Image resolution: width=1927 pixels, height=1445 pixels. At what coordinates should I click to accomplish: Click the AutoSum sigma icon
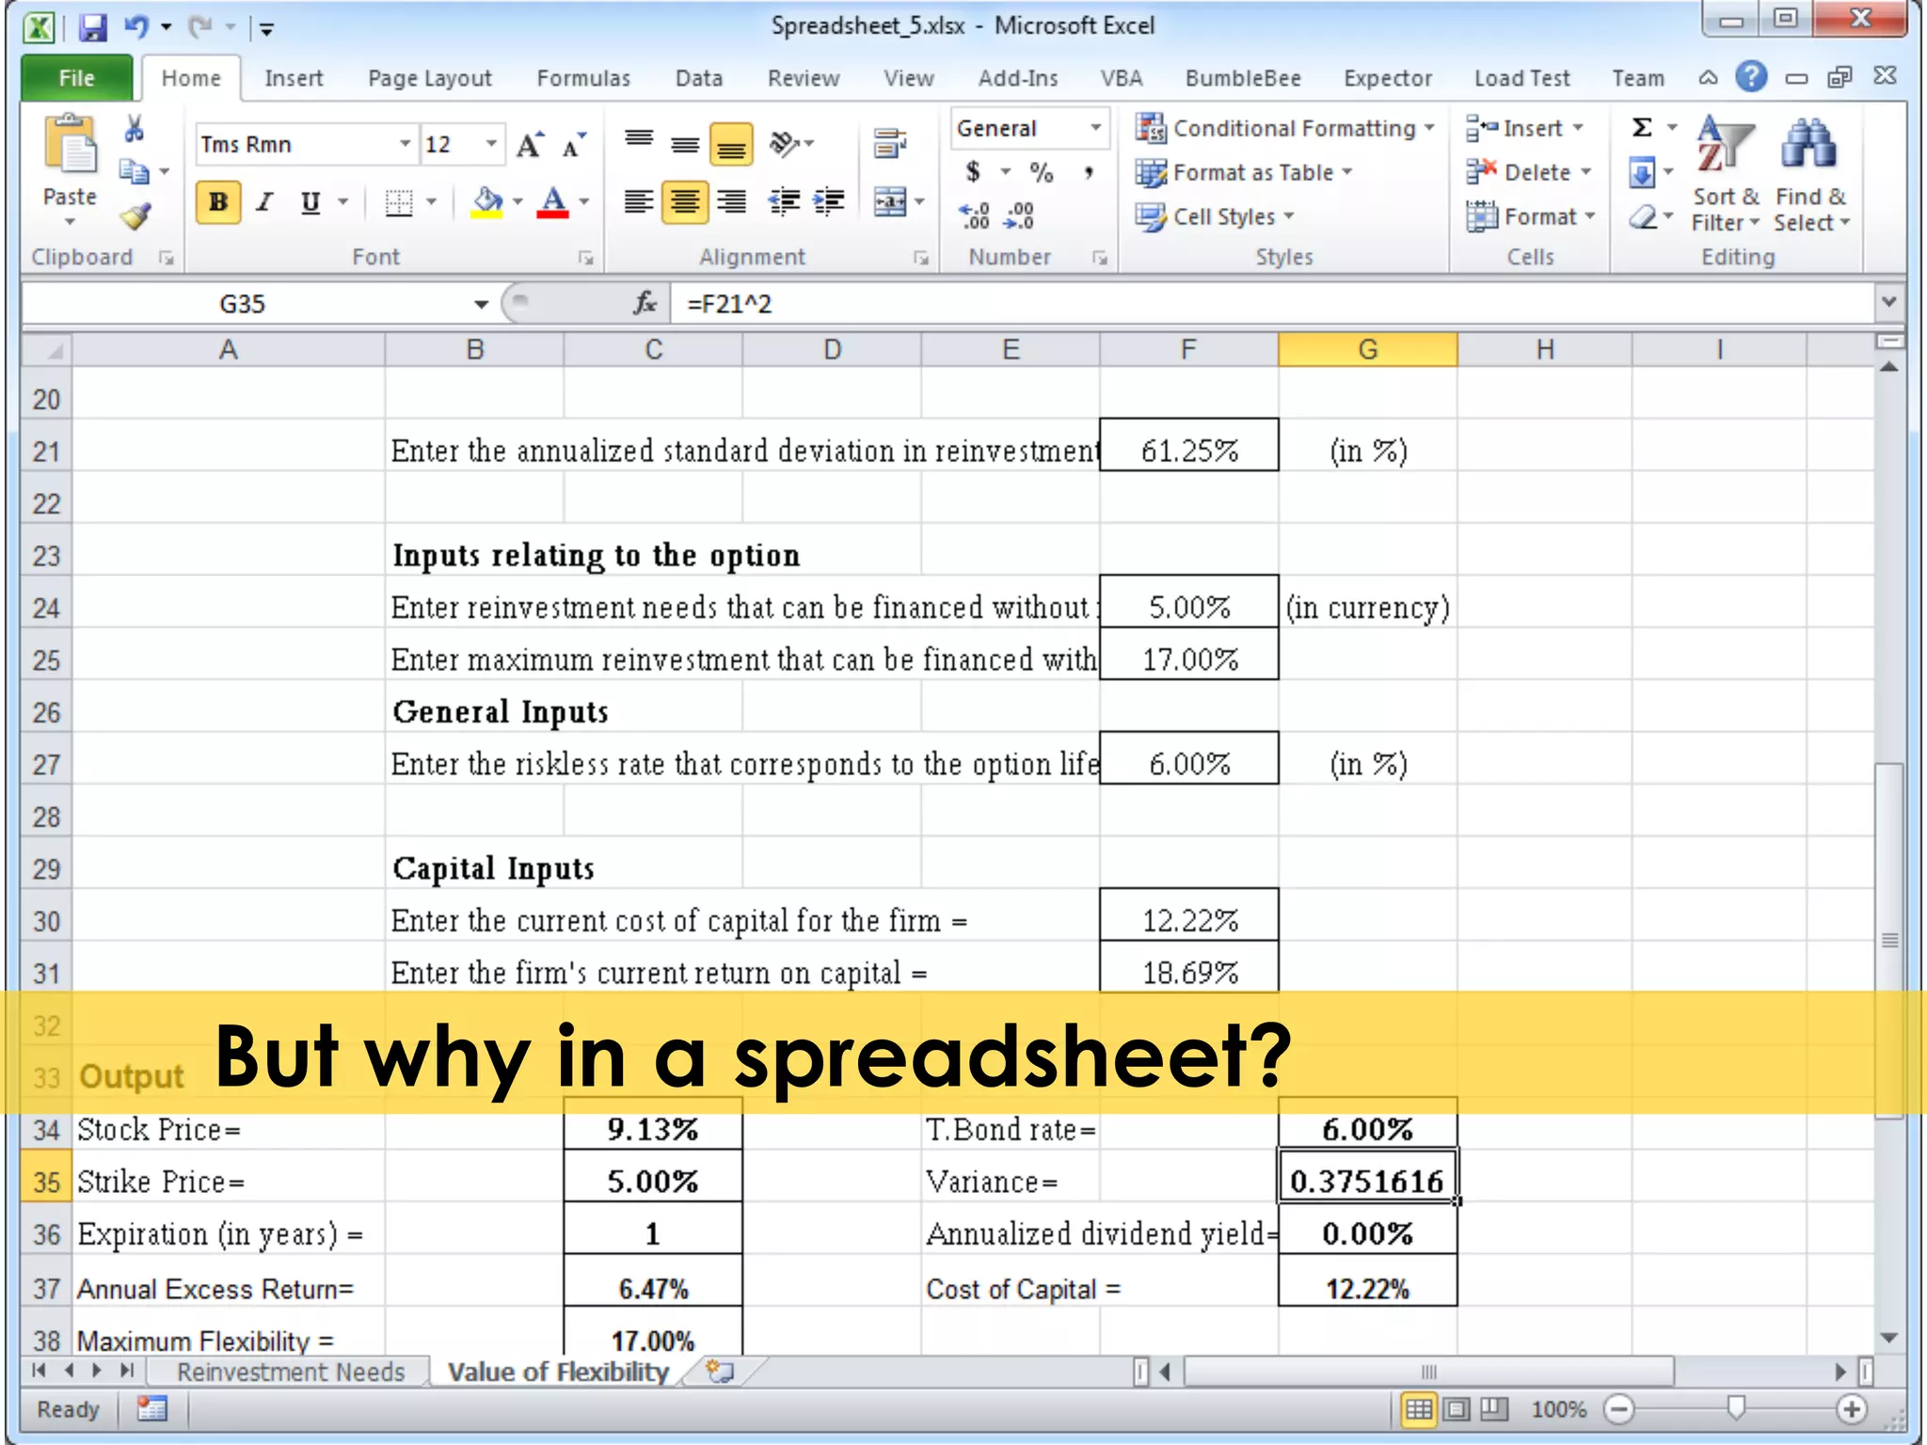click(1642, 127)
